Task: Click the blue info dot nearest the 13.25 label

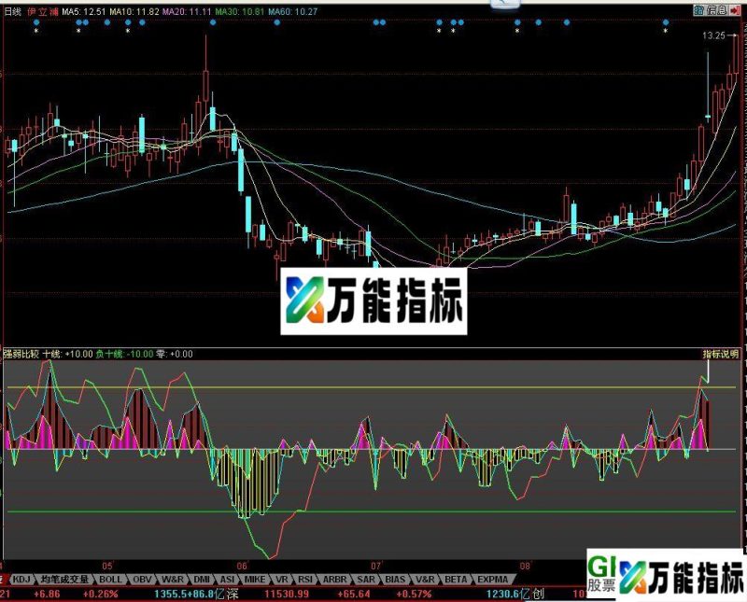Action: pyautogui.click(x=666, y=22)
